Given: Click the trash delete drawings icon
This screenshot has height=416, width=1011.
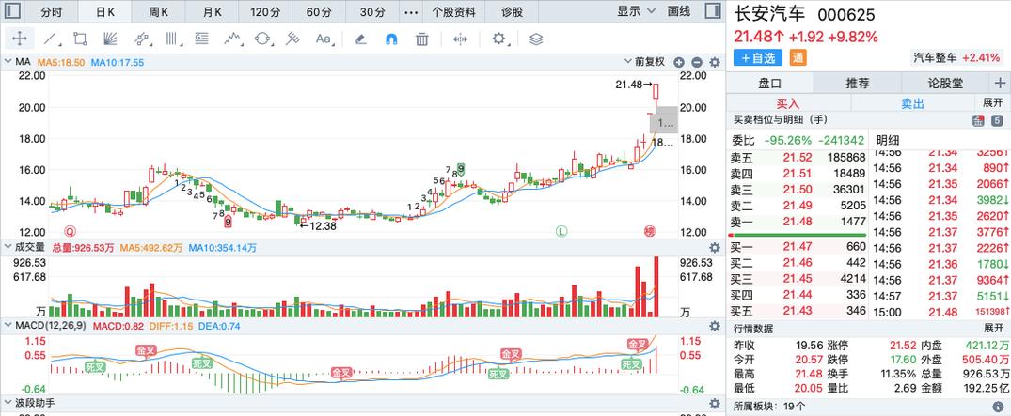Looking at the screenshot, I should [x=421, y=39].
